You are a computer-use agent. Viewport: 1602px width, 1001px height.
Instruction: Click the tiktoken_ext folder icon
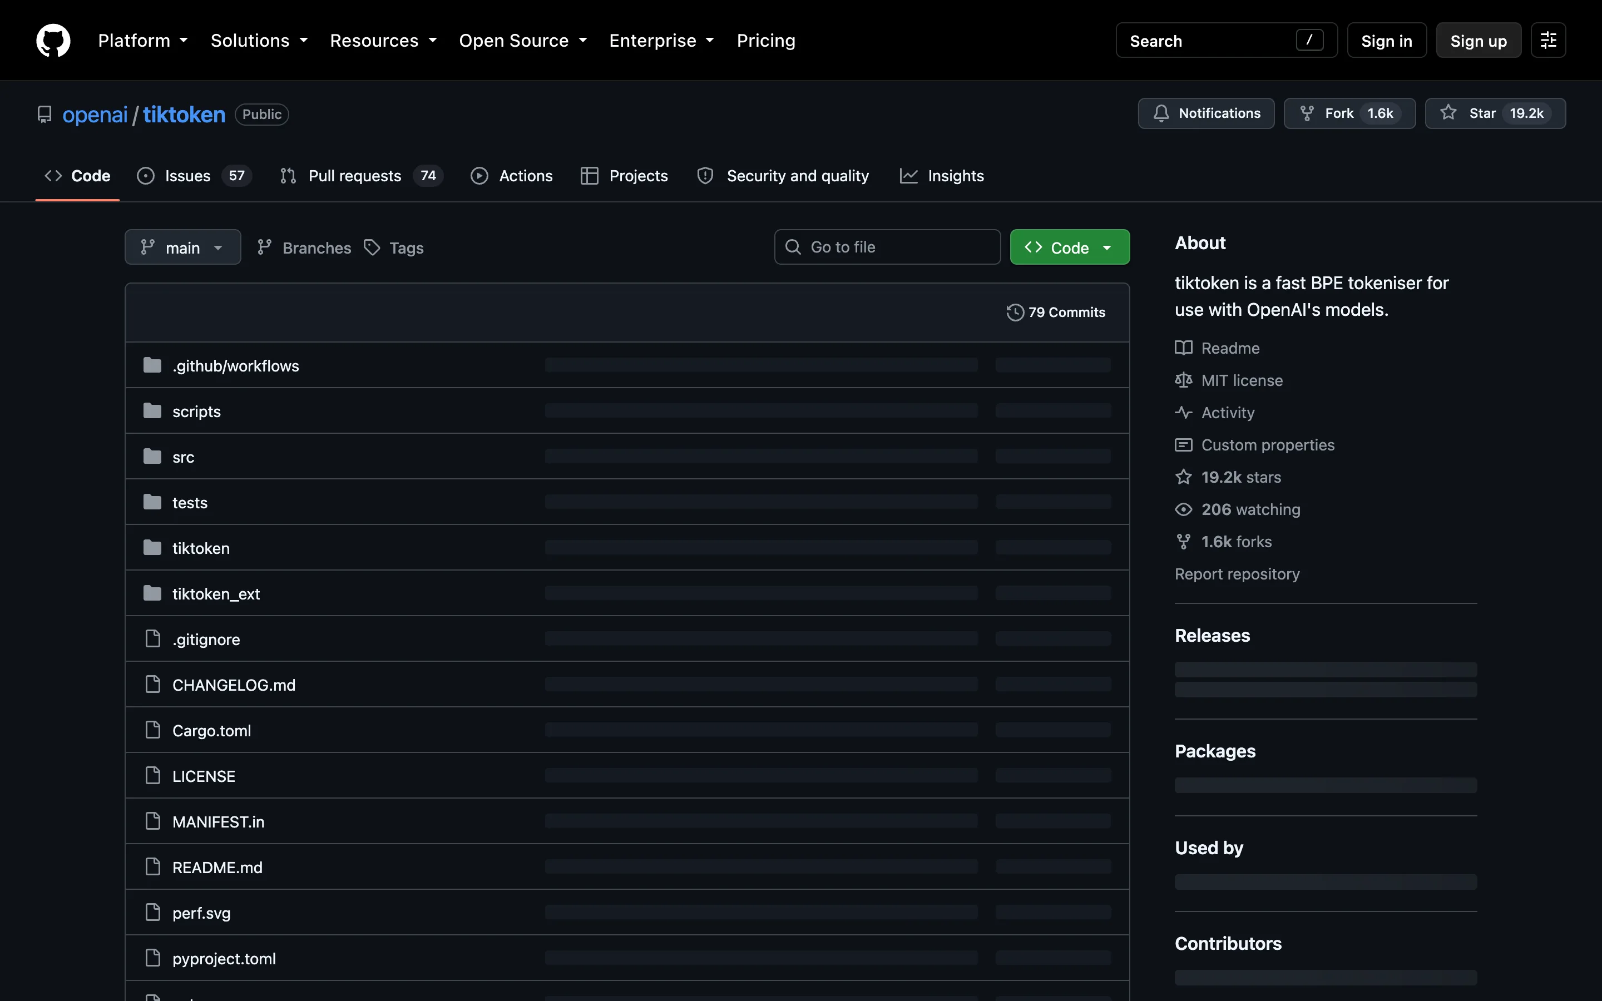click(x=152, y=594)
